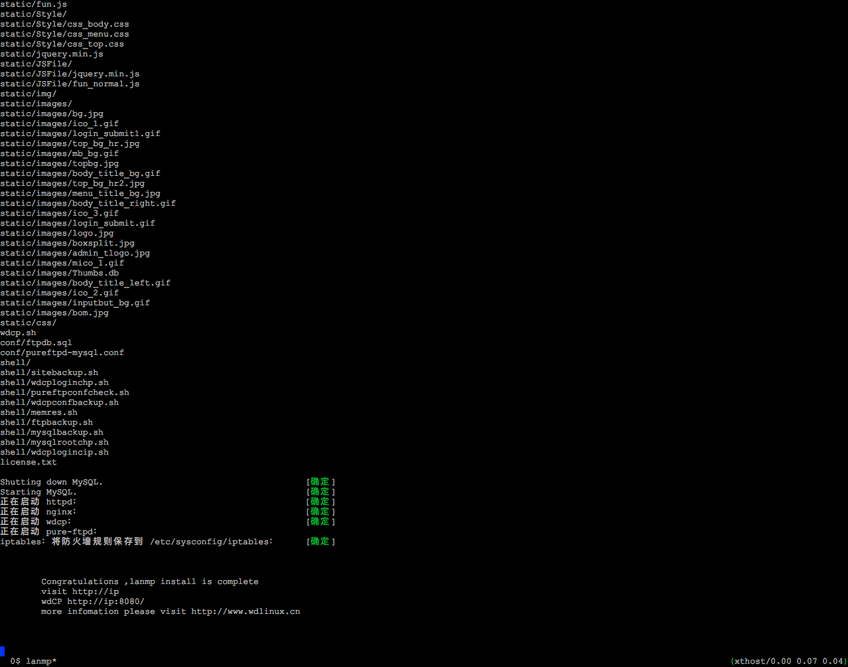Click the Shutting down MySQL message
Image resolution: width=848 pixels, height=667 pixels.
[x=52, y=482]
